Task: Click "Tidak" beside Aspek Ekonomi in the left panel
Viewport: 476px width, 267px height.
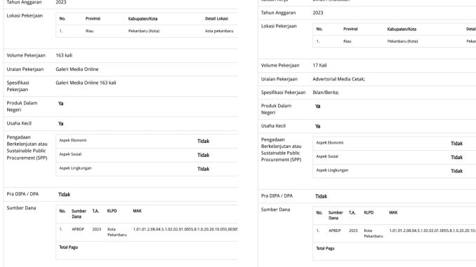Action: pos(204,142)
